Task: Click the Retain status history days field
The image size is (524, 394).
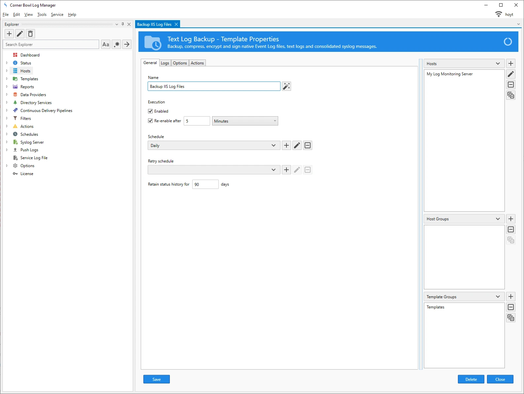Action: tap(205, 184)
